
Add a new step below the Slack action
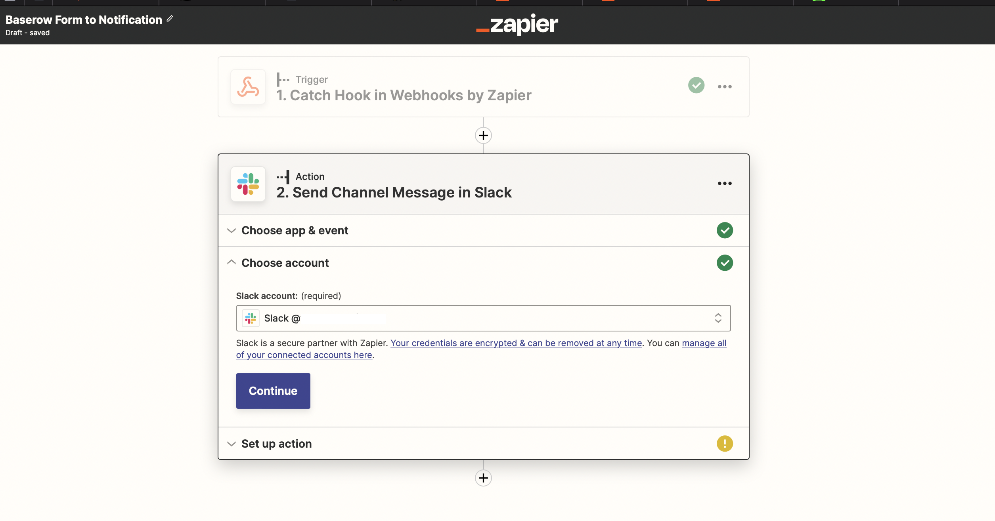point(483,478)
